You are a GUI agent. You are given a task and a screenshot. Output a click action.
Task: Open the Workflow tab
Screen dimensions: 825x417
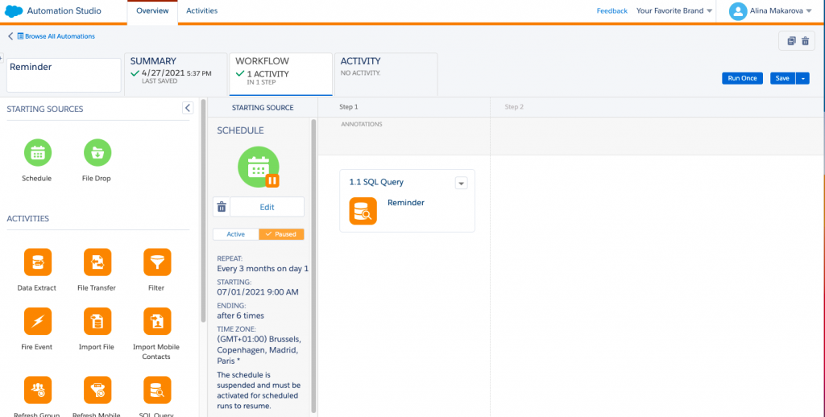coord(280,73)
